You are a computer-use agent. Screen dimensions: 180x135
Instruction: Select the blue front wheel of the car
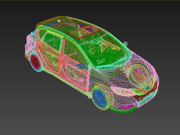(x=99, y=99)
